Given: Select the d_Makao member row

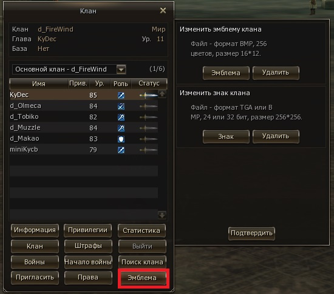Looking at the screenshot, I should click(x=84, y=139).
